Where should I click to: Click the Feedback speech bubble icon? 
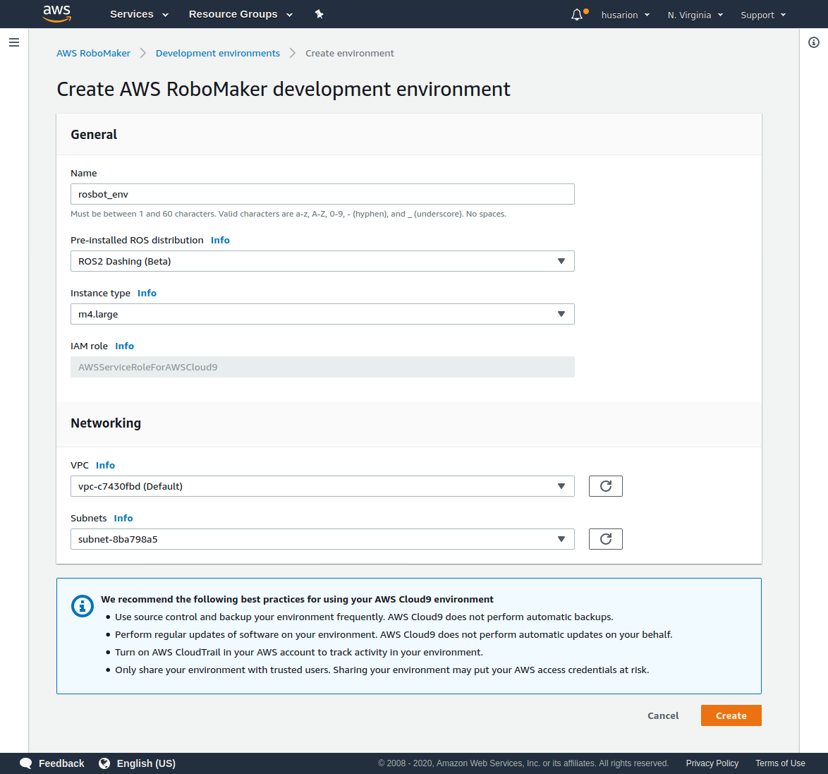(26, 763)
